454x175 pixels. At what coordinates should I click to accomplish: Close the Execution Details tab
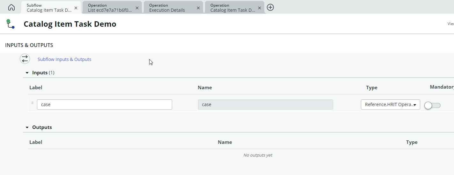[x=198, y=8]
